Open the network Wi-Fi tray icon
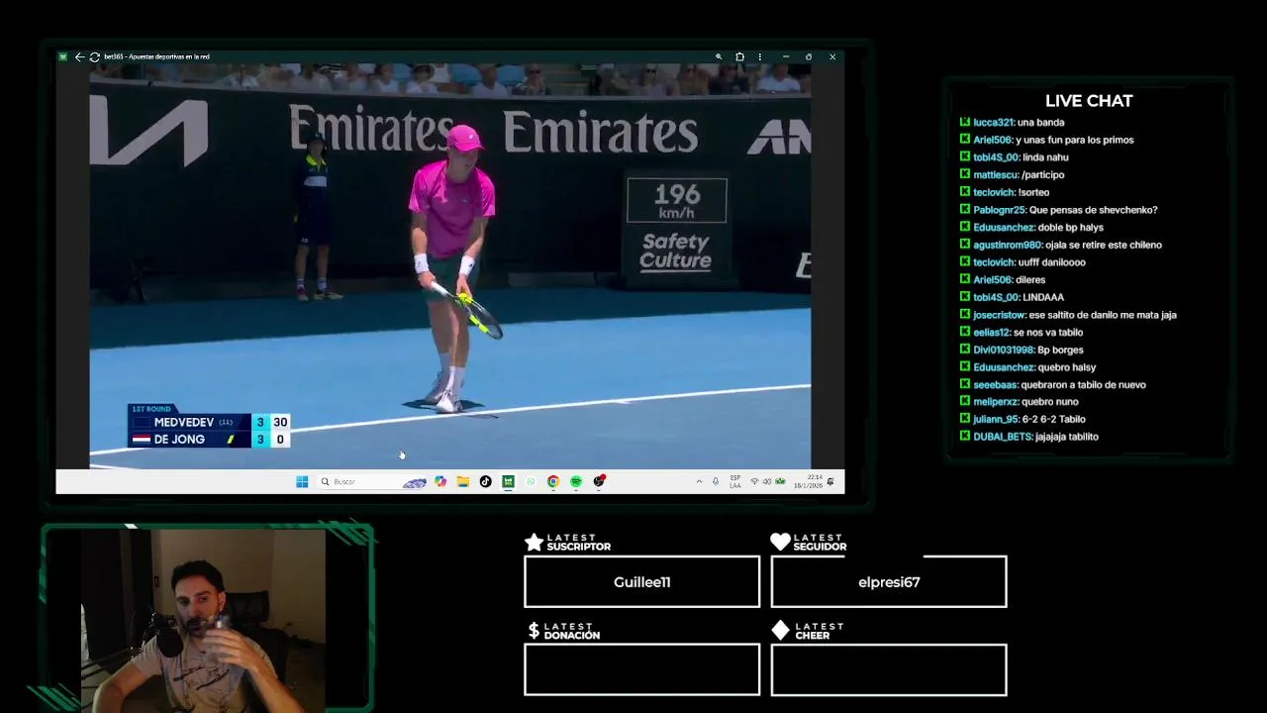1267x713 pixels. (754, 482)
